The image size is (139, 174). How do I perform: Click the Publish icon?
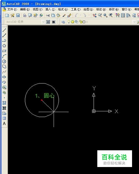pos(35,15)
